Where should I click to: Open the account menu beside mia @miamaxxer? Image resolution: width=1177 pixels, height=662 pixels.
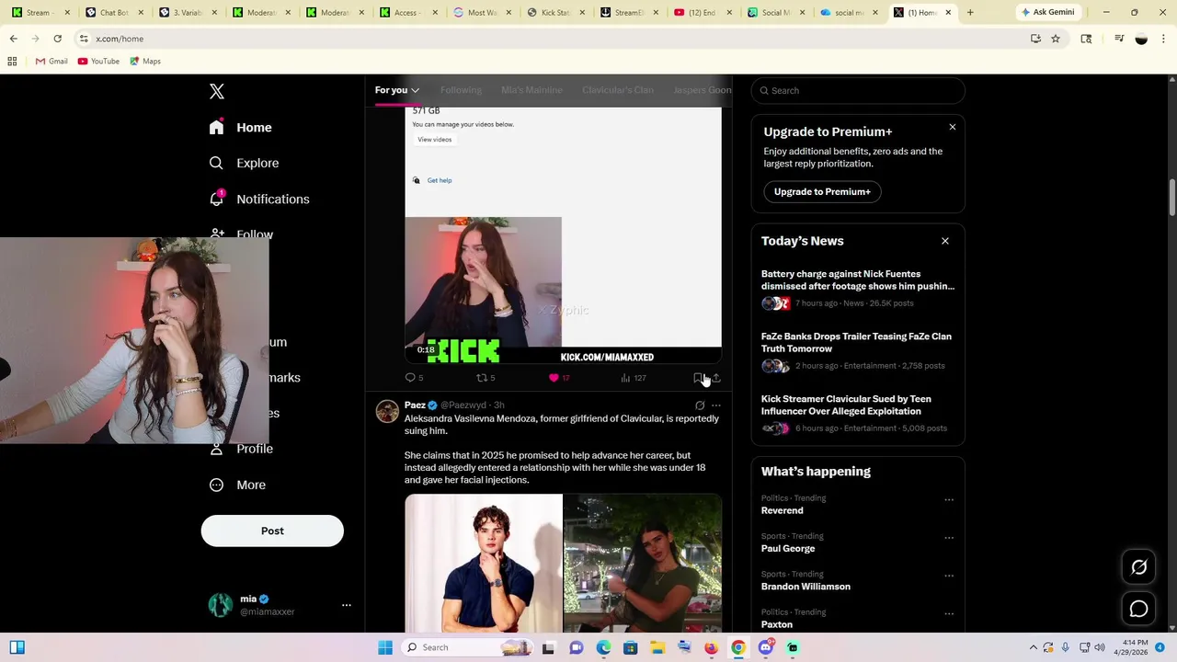point(347,605)
